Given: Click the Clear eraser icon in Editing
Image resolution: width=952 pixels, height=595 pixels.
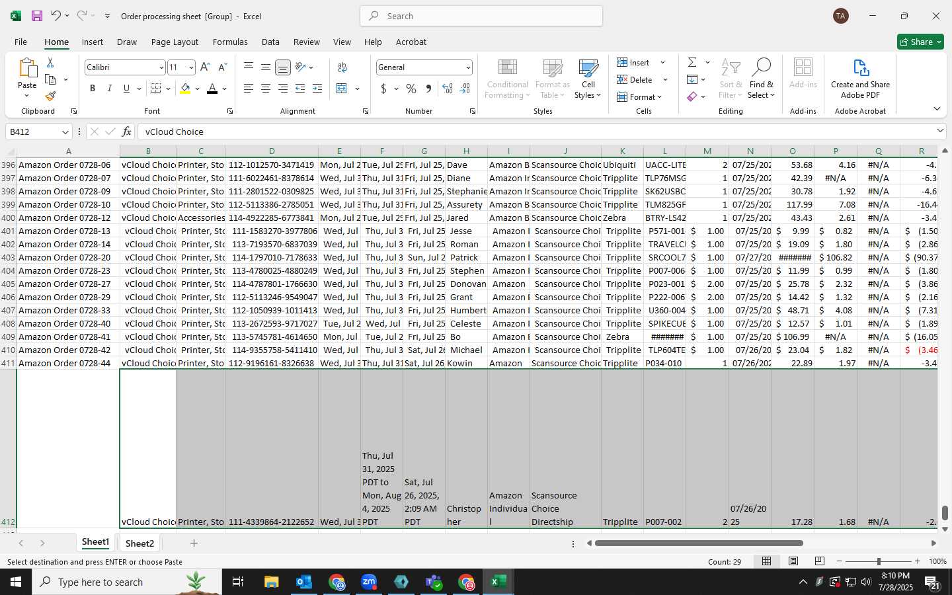Looking at the screenshot, I should click(x=692, y=97).
